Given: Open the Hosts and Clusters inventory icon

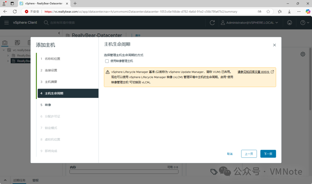Looking at the screenshot, I should pyautogui.click(x=5, y=42).
